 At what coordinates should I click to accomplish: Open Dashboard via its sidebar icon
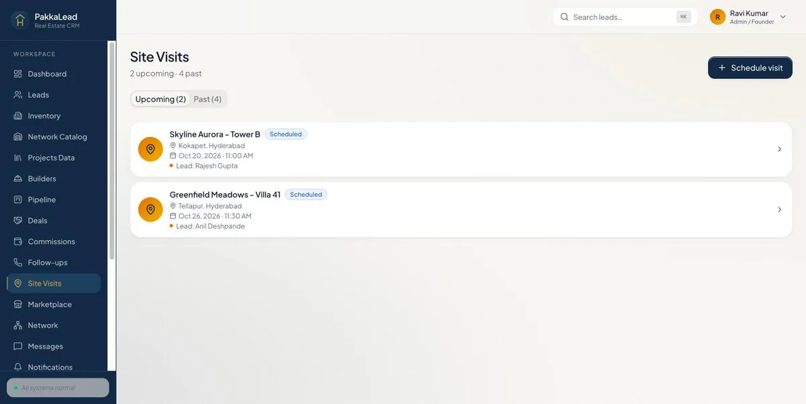pos(18,74)
